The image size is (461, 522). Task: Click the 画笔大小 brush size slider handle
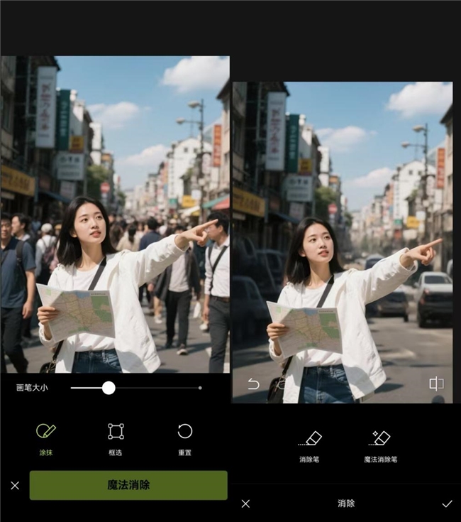pyautogui.click(x=109, y=388)
